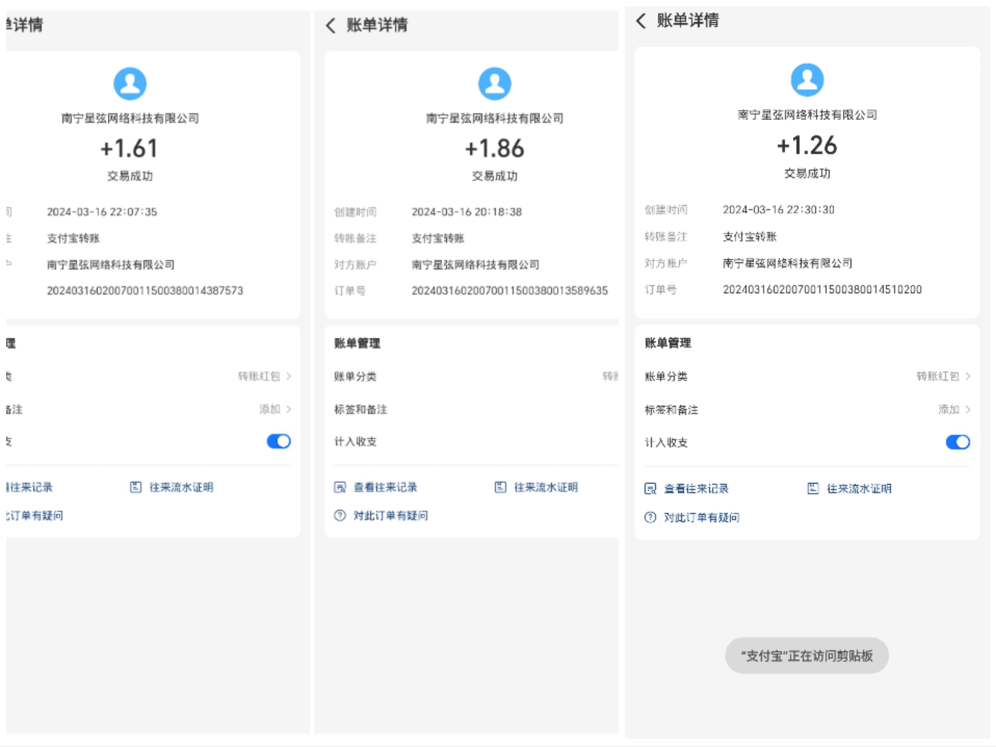The image size is (996, 747).
Task: Tap the +1.86 amount
Action: 494,149
